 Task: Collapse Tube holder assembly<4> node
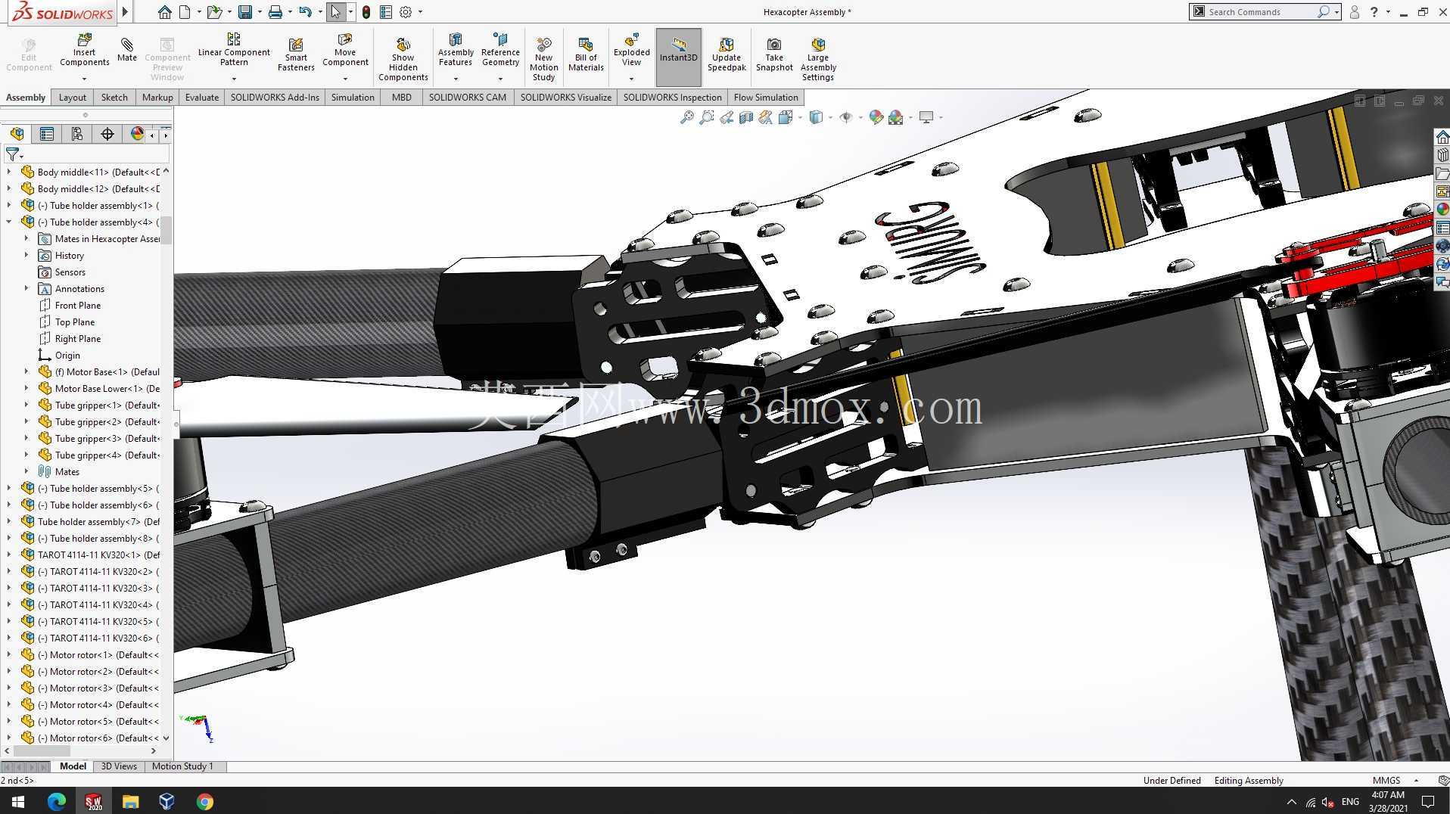9,222
